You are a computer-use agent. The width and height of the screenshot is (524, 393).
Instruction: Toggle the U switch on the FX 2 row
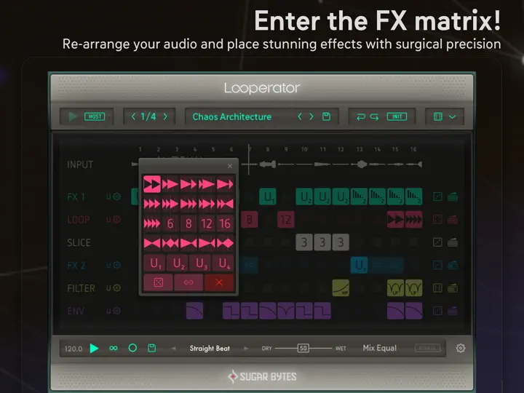[108, 265]
